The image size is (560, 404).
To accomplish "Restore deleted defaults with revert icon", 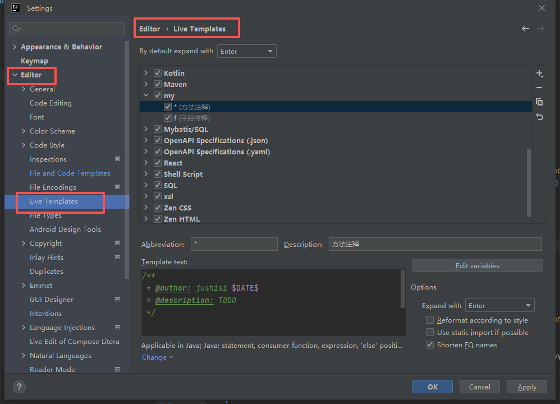I will 540,117.
